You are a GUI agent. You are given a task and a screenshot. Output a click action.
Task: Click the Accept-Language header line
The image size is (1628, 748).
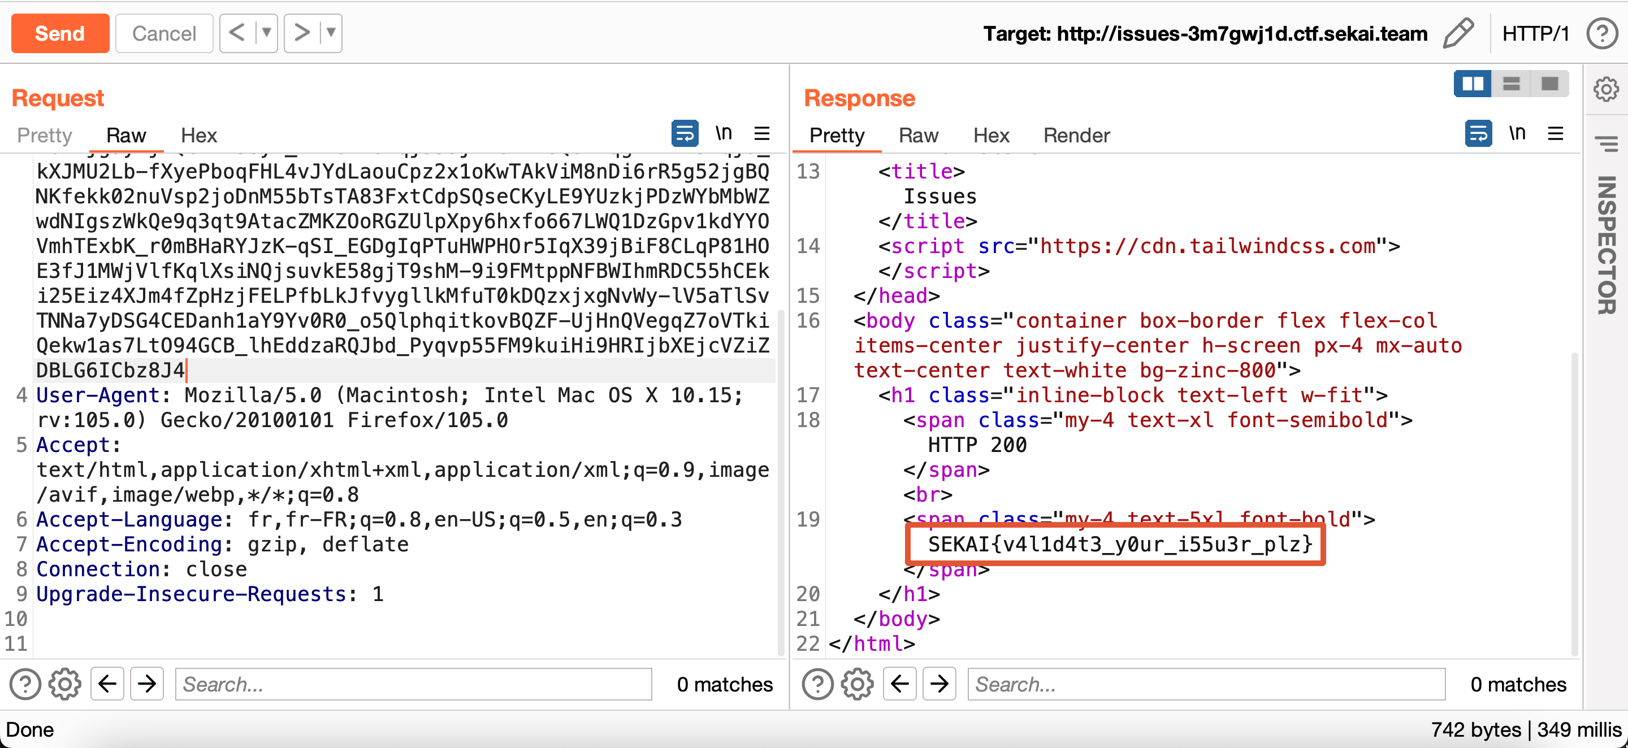(359, 519)
